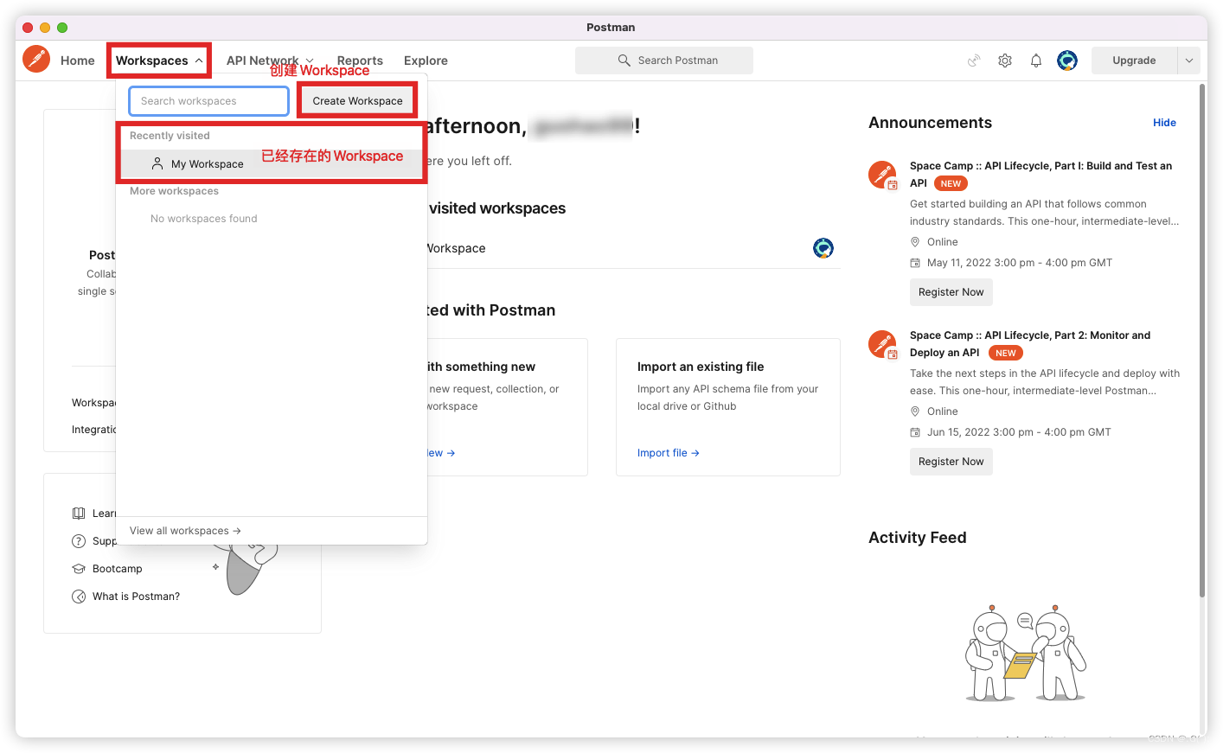Click the Space Camp Part 2 event icon

point(883,345)
